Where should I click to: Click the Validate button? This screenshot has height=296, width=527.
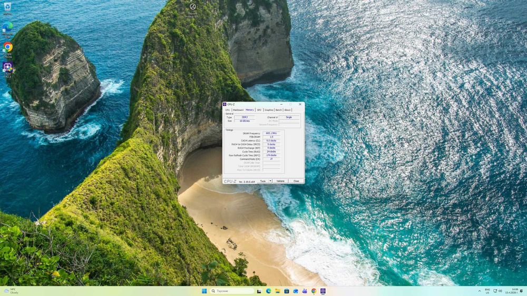pyautogui.click(x=280, y=181)
